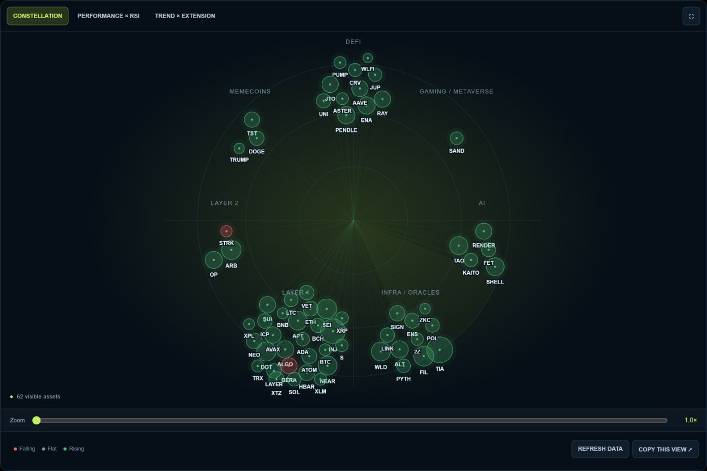
Task: Click the Rising legend label
Action: [x=76, y=449]
